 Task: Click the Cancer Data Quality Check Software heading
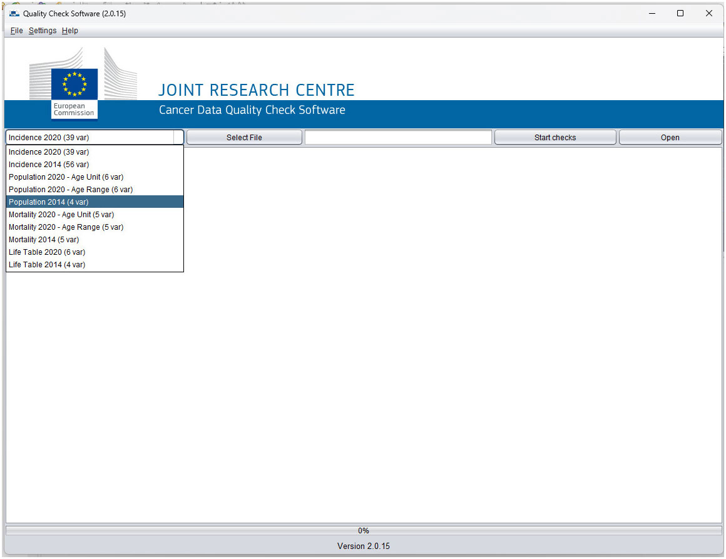click(252, 110)
